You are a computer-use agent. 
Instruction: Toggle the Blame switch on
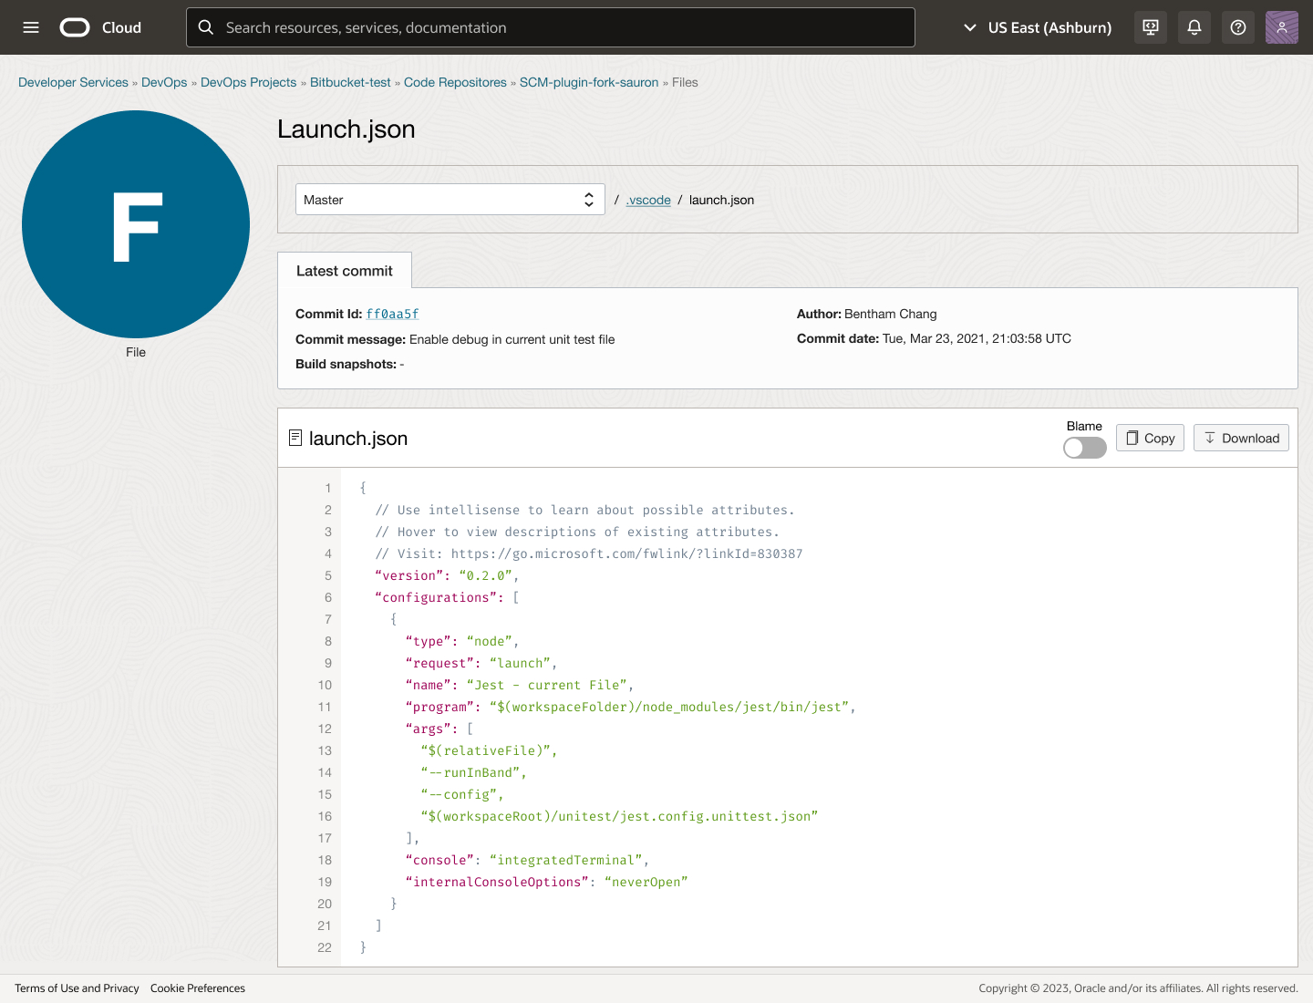coord(1084,448)
